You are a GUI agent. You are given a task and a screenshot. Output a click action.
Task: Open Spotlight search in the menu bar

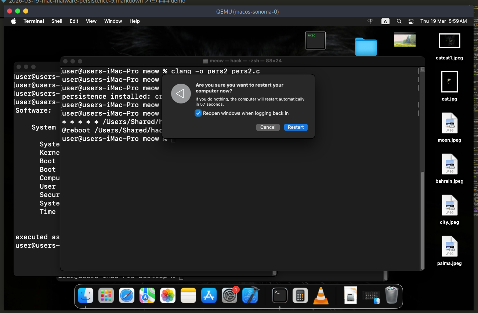point(399,21)
